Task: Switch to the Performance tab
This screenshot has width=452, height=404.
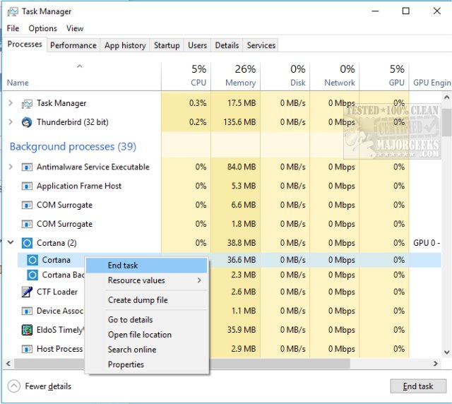Action: pyautogui.click(x=73, y=46)
